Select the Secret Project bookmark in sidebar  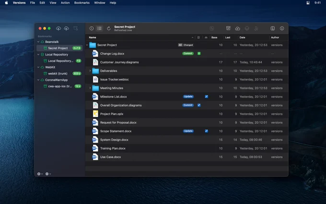click(59, 48)
